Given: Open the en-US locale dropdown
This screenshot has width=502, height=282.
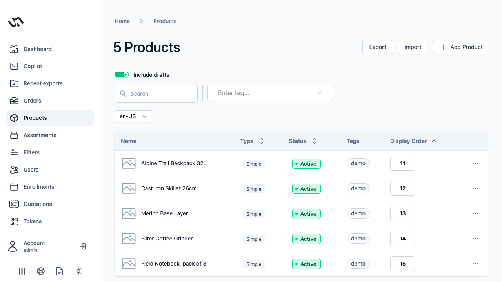Looking at the screenshot, I should pos(133,116).
